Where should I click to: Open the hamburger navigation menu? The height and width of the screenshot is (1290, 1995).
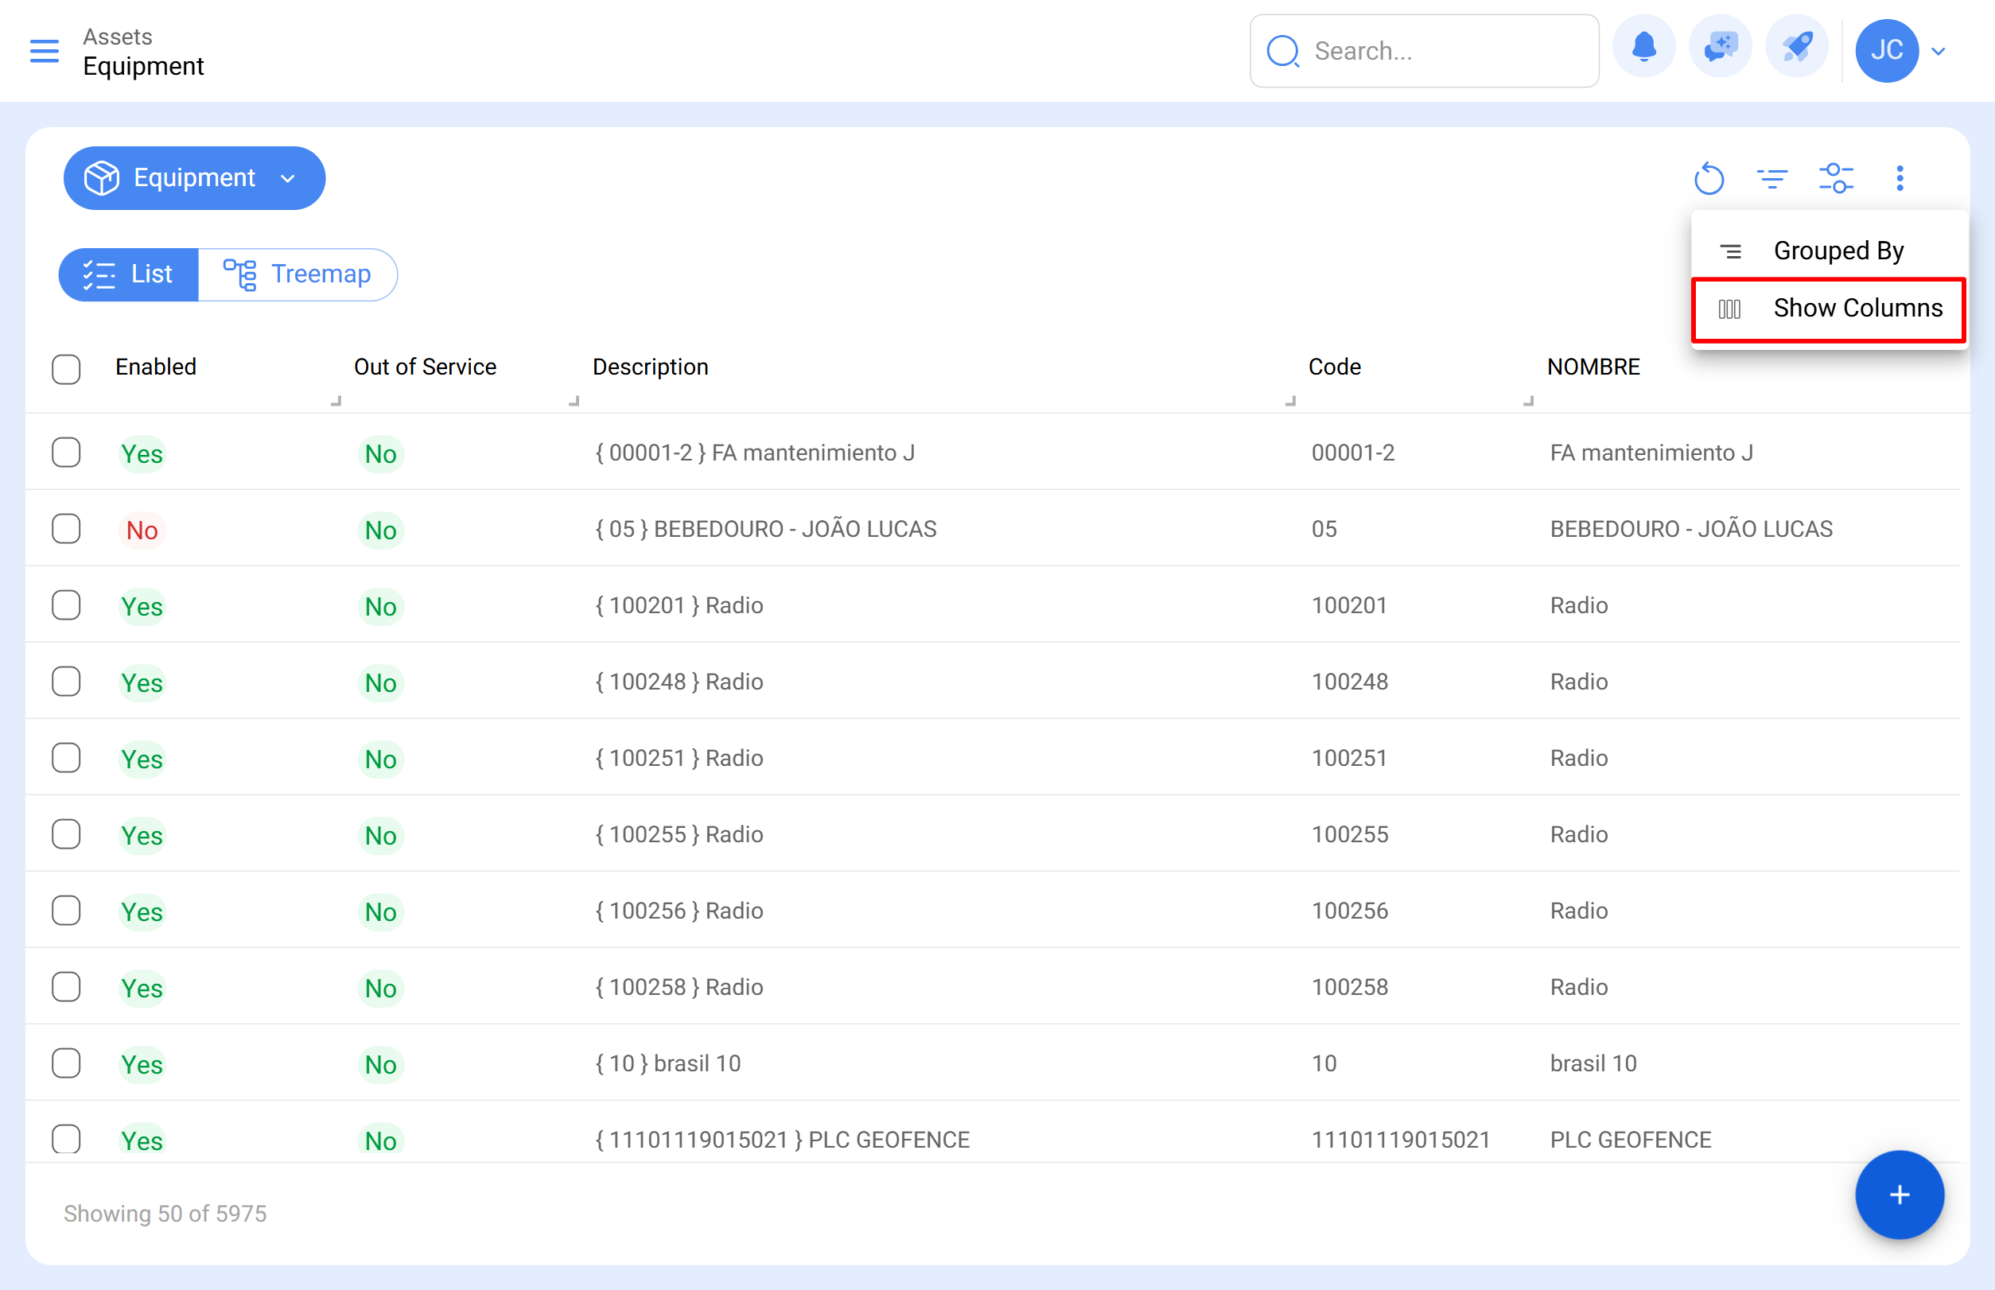coord(45,51)
